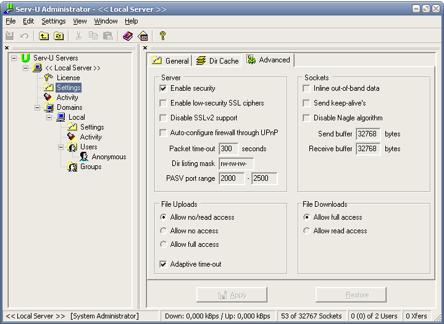The width and height of the screenshot is (444, 324).
Task: Click the registration house icon in toolbar
Action: pos(143,36)
